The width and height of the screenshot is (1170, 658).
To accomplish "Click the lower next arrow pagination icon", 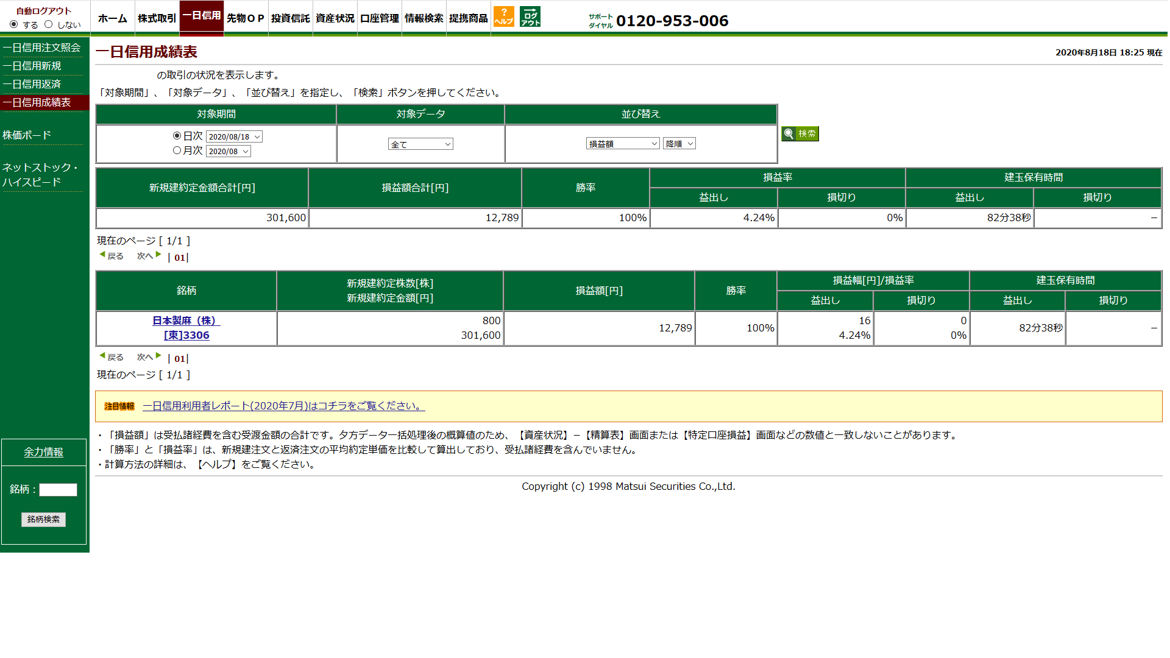I will (158, 356).
